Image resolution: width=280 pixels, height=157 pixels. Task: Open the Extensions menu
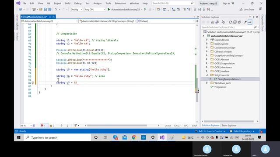120,3
